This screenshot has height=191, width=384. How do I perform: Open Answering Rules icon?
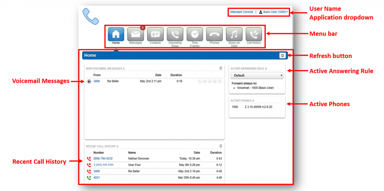coord(175,34)
